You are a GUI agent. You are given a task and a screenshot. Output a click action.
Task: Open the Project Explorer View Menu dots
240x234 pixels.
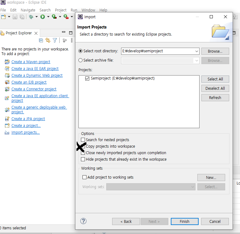[72, 40]
